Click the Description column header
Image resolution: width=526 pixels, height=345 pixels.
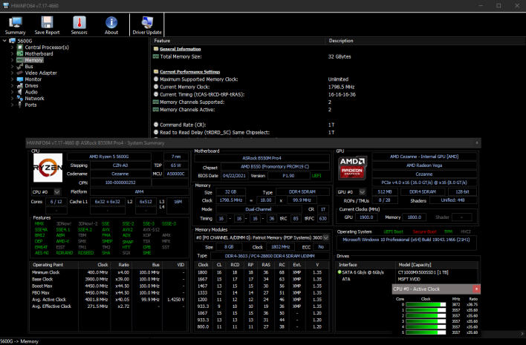click(341, 41)
